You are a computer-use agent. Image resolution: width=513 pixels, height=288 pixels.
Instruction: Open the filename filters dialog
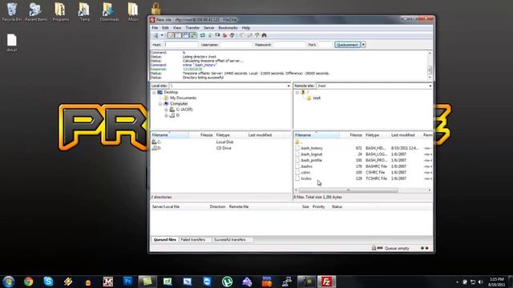tap(242, 35)
